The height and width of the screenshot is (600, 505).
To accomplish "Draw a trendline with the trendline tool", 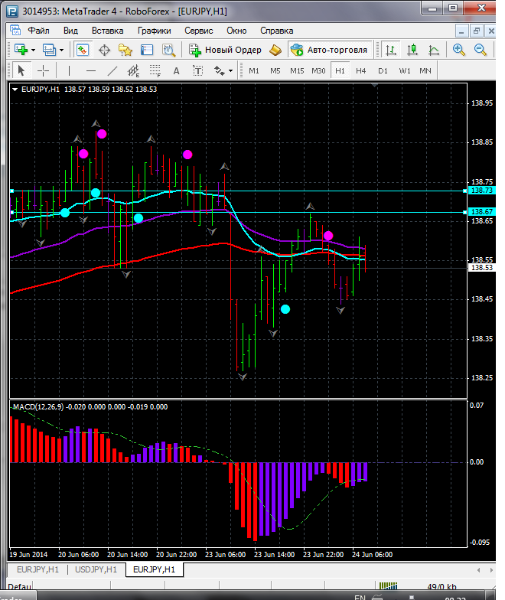I will pos(112,70).
